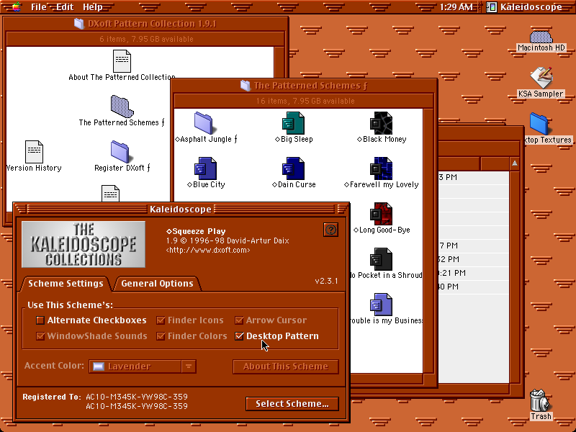Open the Asphalt Jungle folder icon
The height and width of the screenshot is (432, 576).
pyautogui.click(x=203, y=123)
